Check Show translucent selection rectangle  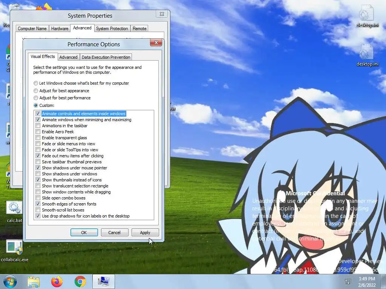[38, 186]
